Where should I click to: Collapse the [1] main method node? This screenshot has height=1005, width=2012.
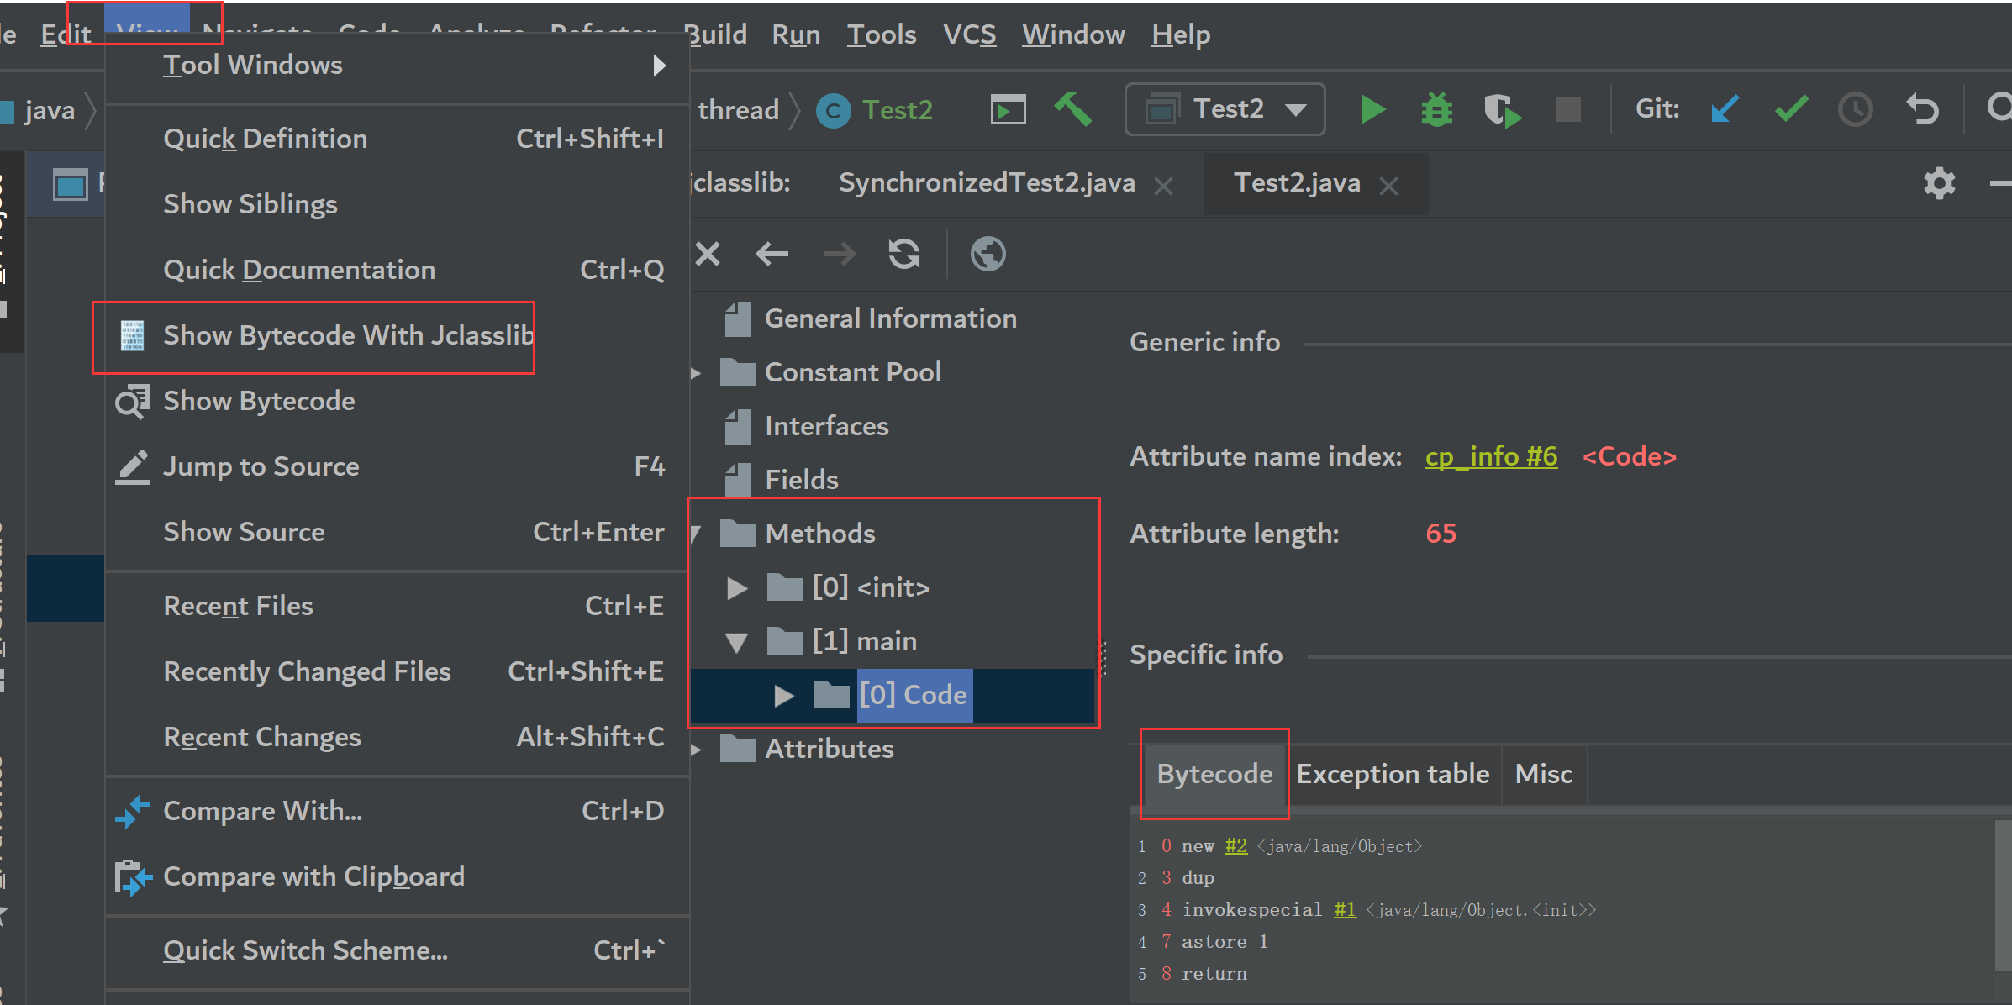[737, 643]
